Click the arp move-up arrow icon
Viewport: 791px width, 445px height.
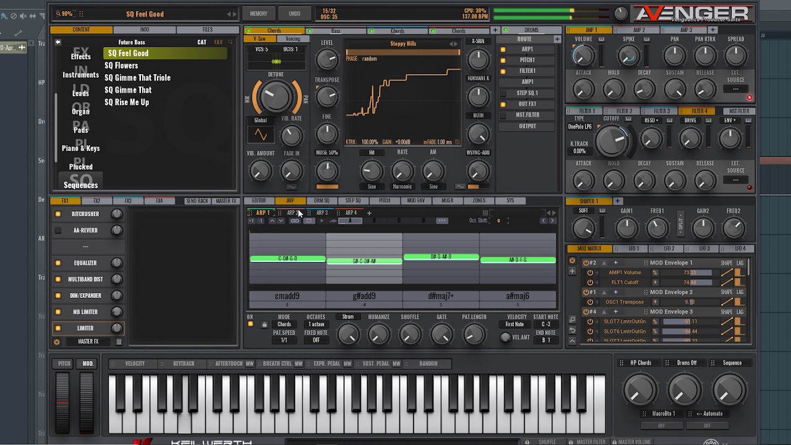tap(273, 221)
